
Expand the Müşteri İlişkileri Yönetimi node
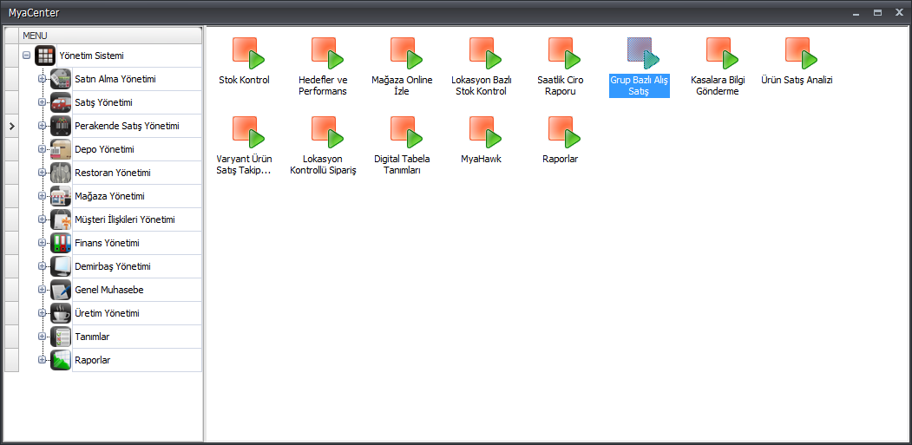click(42, 219)
